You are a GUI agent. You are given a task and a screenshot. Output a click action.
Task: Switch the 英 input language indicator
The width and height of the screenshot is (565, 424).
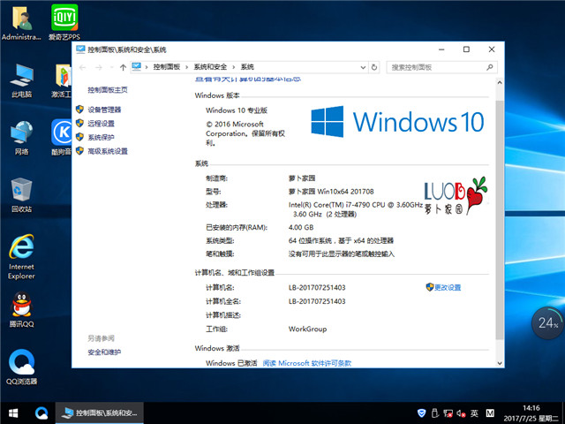coord(475,413)
